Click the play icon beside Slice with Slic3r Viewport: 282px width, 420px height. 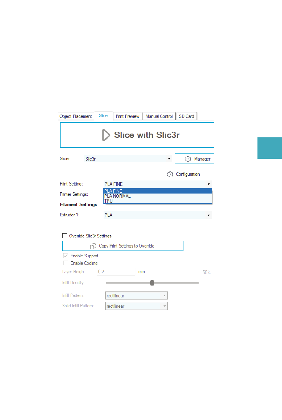(x=106, y=135)
